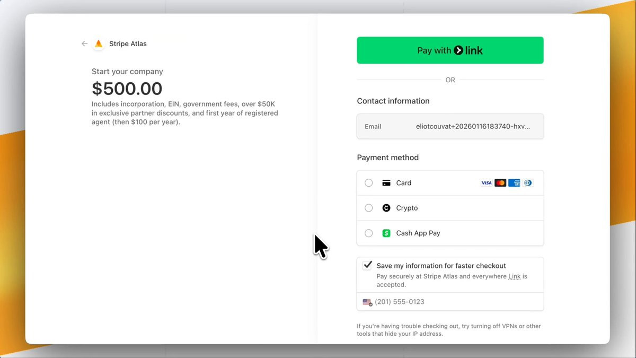Click the Cash App Pay label
Image resolution: width=636 pixels, height=358 pixels.
click(418, 233)
